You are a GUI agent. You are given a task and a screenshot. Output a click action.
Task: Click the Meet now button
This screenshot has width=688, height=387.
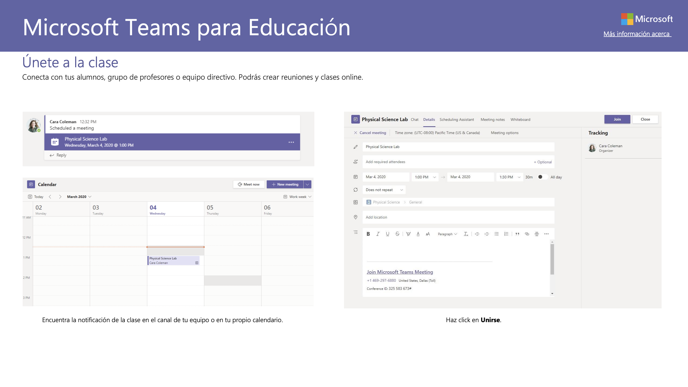click(x=249, y=184)
